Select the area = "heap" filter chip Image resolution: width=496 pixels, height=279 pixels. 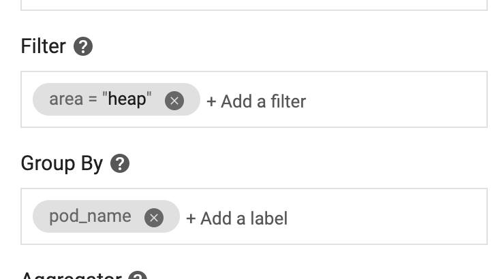pyautogui.click(x=99, y=100)
